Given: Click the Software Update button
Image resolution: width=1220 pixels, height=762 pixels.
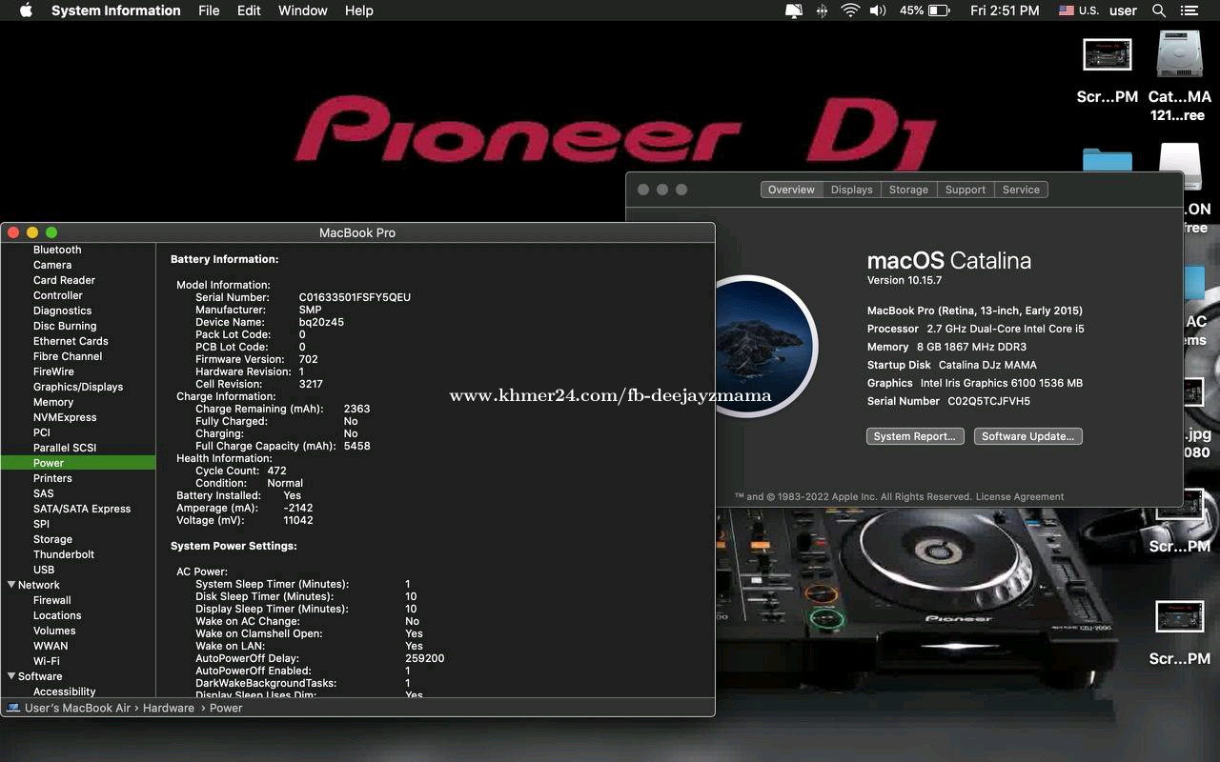Looking at the screenshot, I should pyautogui.click(x=1027, y=436).
